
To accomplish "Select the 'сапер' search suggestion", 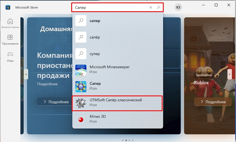I will pyautogui.click(x=118, y=21).
